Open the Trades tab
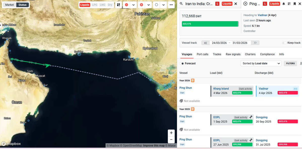Image resolution: width=302 pixels, height=149 pixels. coord(217,54)
